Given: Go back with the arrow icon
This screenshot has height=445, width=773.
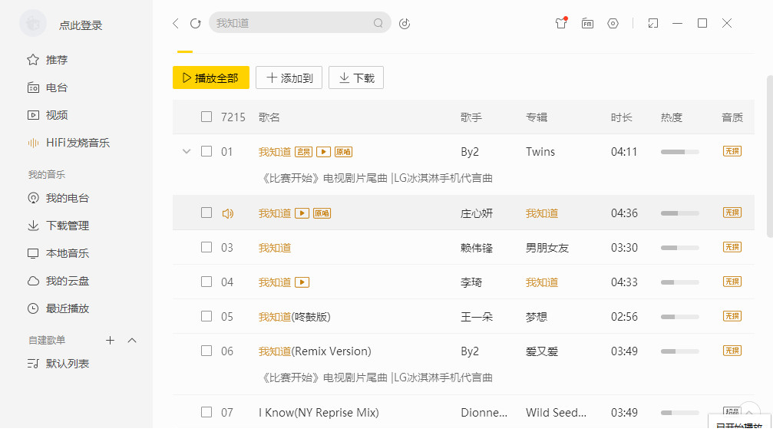Looking at the screenshot, I should click(x=175, y=23).
